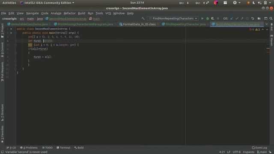Image resolution: width=274 pixels, height=154 pixels.
Task: Click red error stripe mark in editor scrollbar
Action: click(x=268, y=52)
